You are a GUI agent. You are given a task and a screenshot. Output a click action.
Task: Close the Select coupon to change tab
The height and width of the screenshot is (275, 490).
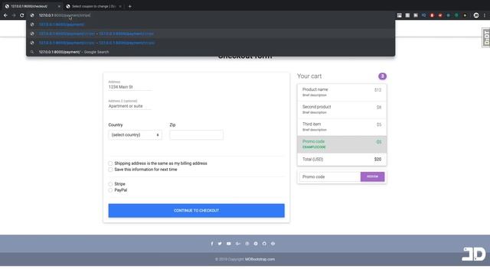pos(120,6)
